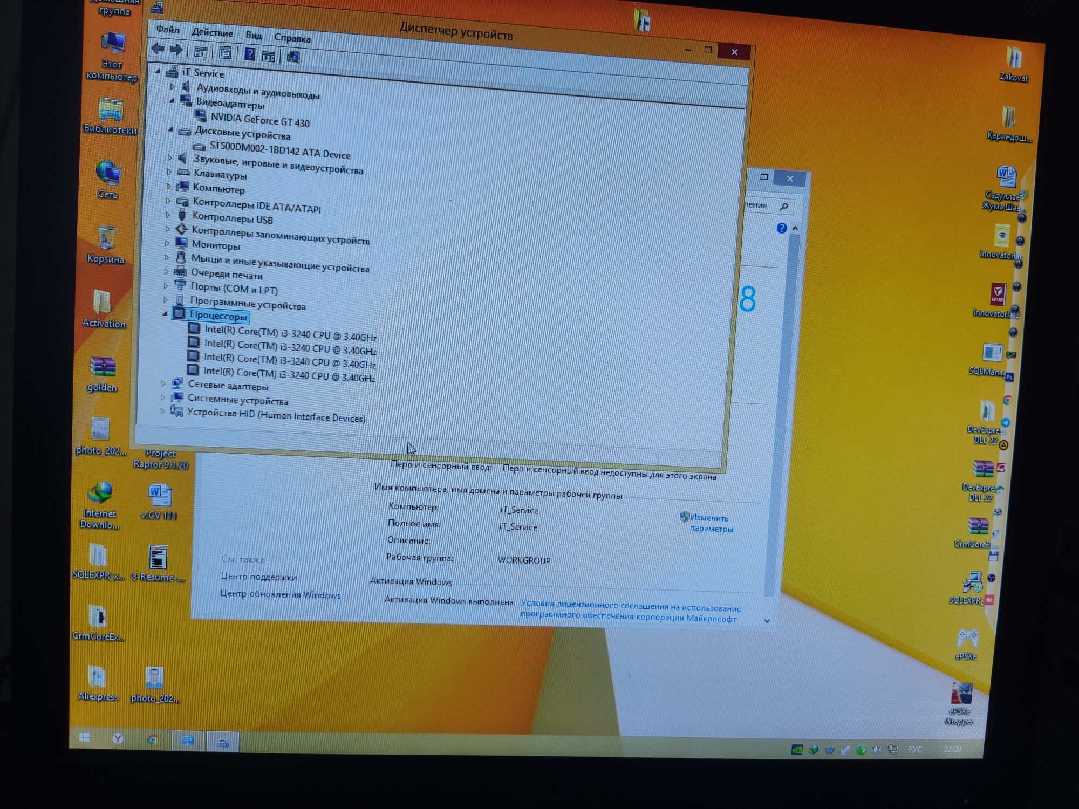Collapse the Видеоадаптеры node
The height and width of the screenshot is (809, 1079).
[x=172, y=100]
